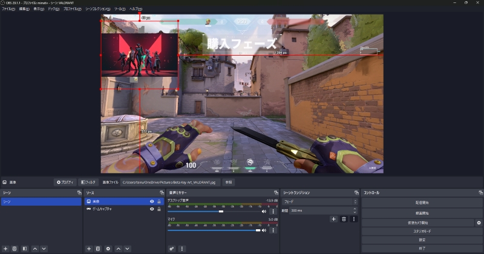
Task: Open フェード transition dropdown
Action: (x=320, y=201)
